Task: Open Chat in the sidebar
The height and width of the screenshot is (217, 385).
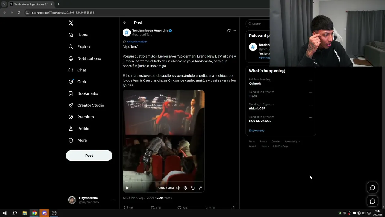Action: coord(77,70)
